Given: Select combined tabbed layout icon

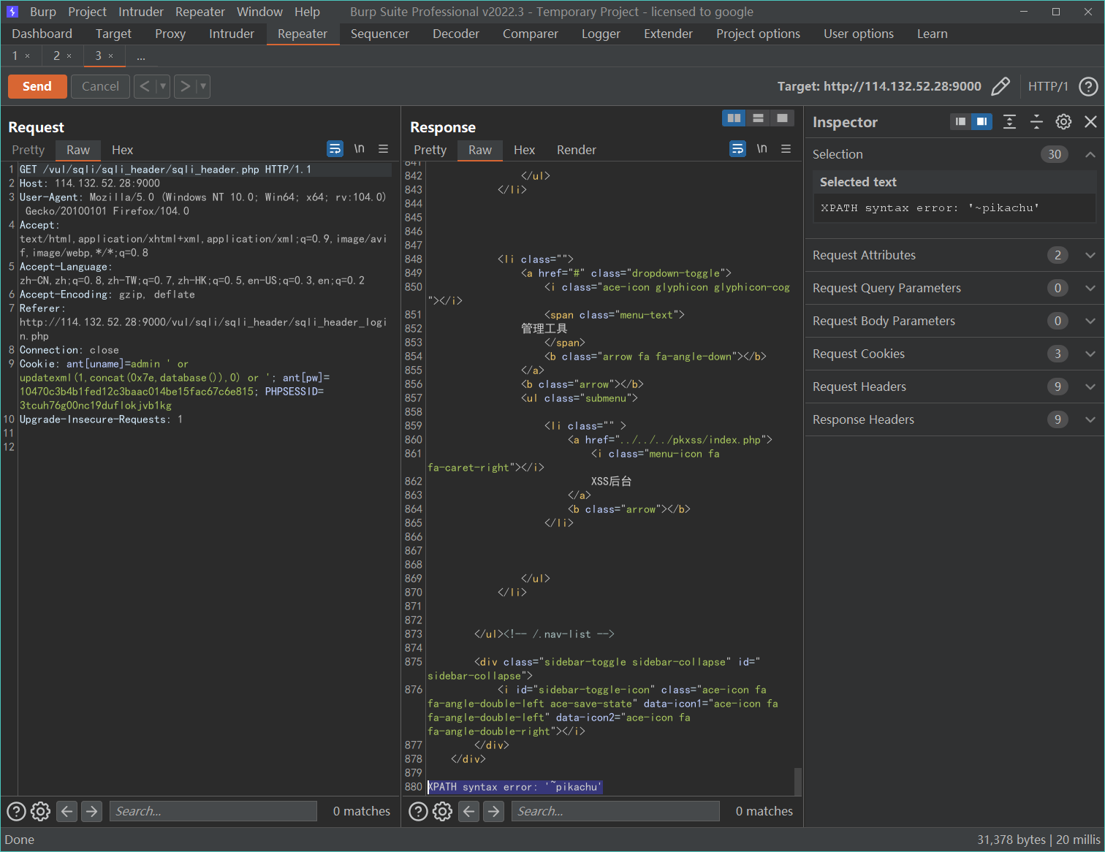Looking at the screenshot, I should 783,118.
